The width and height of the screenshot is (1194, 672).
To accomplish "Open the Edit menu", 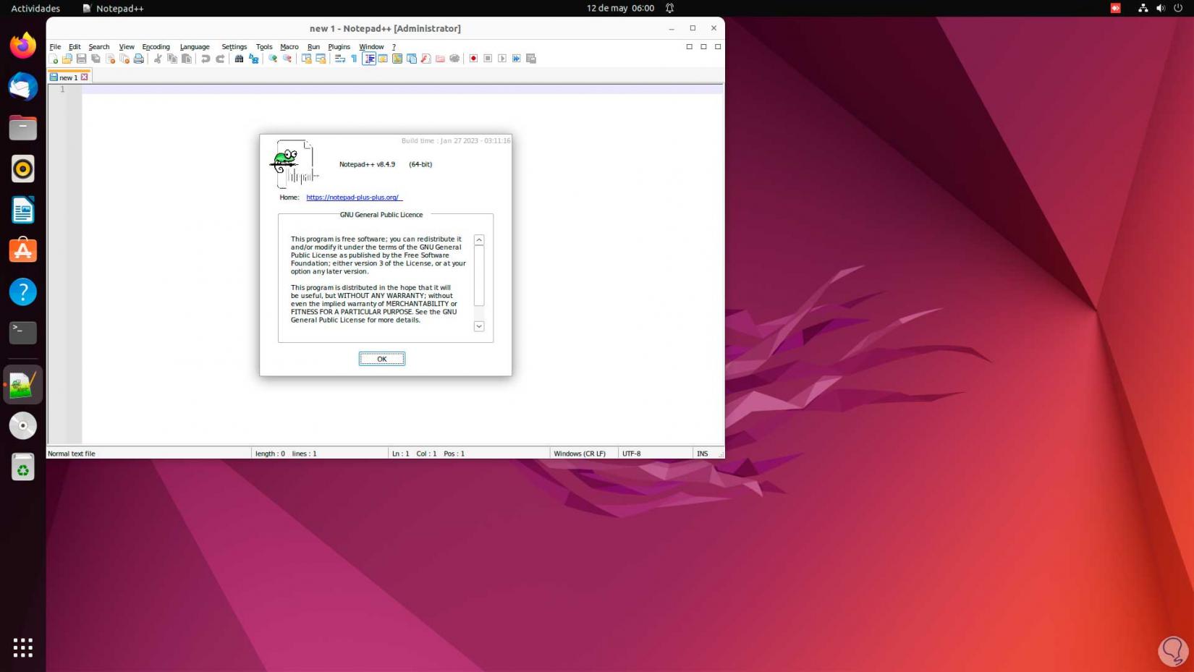I will tap(75, 47).
